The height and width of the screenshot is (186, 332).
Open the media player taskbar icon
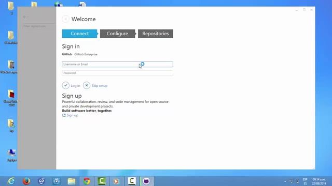point(116,181)
